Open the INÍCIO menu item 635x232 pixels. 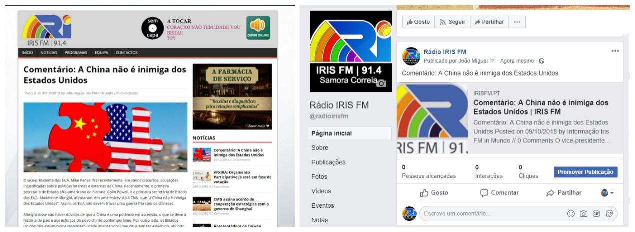coord(27,52)
